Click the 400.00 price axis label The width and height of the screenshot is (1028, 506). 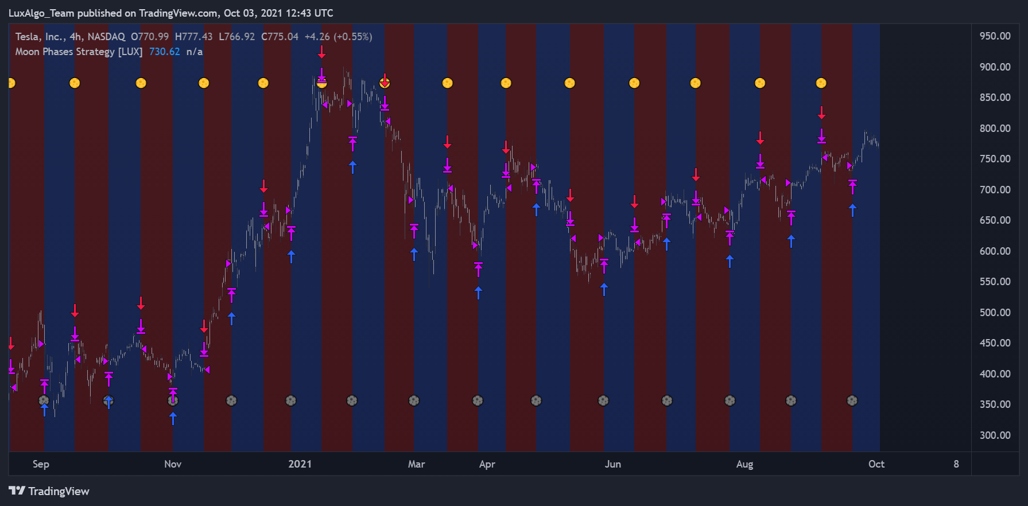pyautogui.click(x=995, y=374)
